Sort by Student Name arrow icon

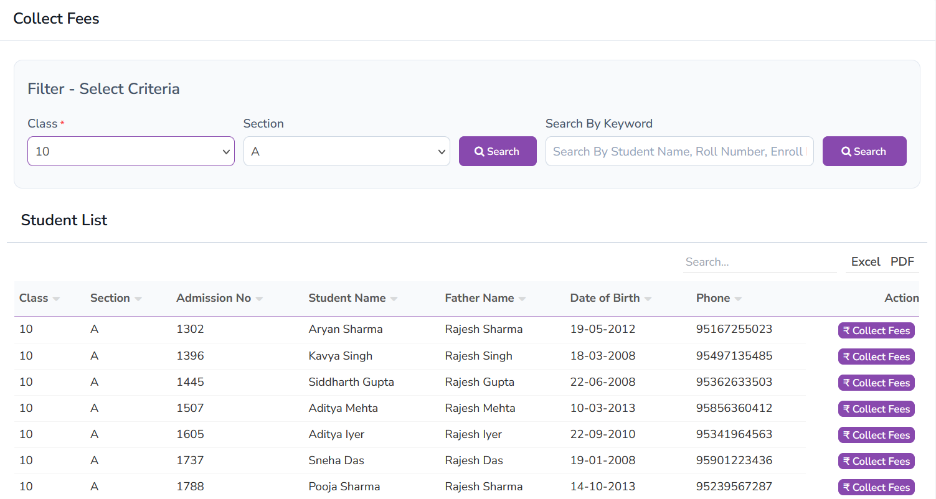[x=394, y=299]
